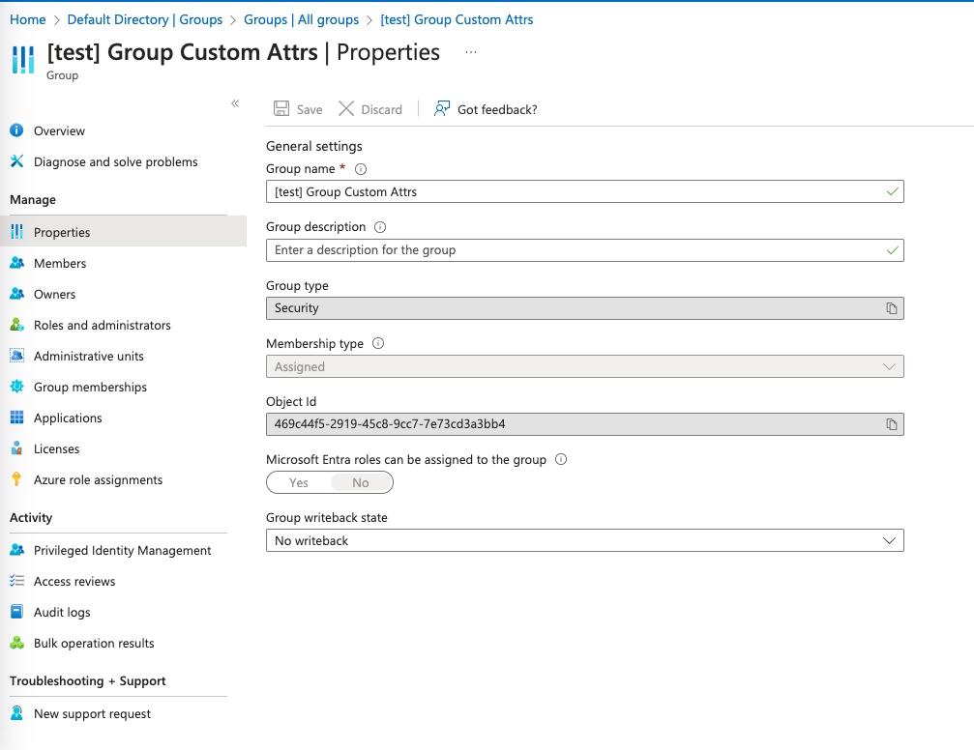Open the Group writeback state dropdown

point(889,540)
